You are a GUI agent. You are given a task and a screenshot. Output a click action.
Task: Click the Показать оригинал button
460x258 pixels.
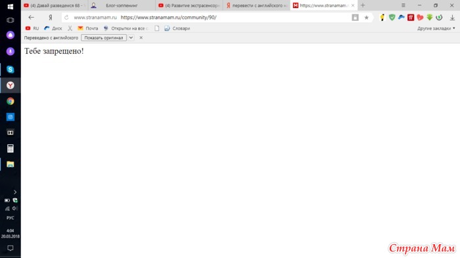pos(104,38)
